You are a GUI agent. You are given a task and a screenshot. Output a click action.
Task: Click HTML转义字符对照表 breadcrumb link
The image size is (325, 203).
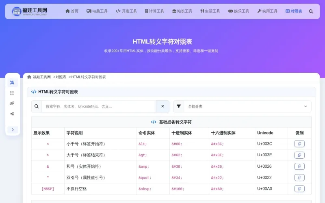(89, 77)
